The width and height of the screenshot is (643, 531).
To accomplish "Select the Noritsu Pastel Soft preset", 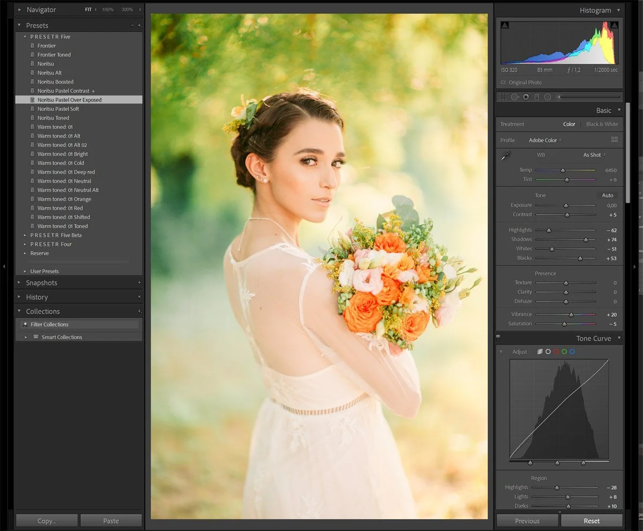I will pos(59,108).
